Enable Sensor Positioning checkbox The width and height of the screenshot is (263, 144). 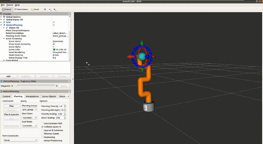point(43,140)
